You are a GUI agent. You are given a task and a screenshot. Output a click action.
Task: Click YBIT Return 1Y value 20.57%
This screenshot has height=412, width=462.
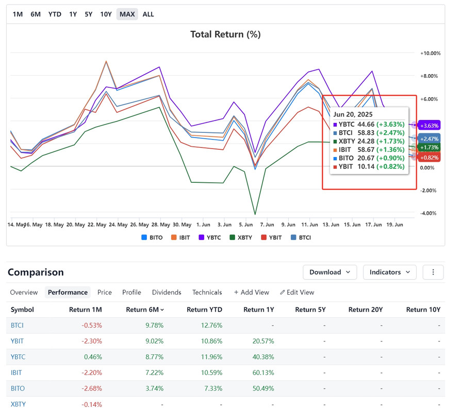(263, 341)
